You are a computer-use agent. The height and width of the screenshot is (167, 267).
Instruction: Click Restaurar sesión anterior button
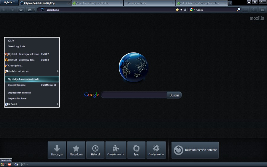[195, 150]
